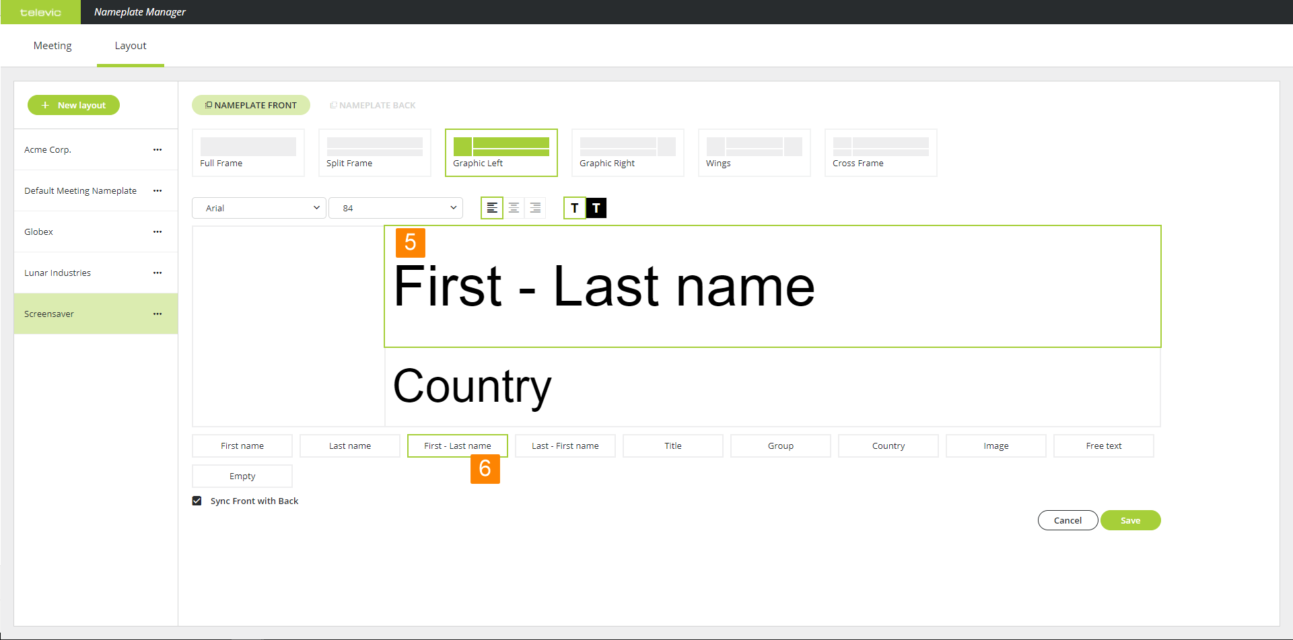Expand the font size 84 dropdown
The image size is (1293, 640).
click(396, 208)
